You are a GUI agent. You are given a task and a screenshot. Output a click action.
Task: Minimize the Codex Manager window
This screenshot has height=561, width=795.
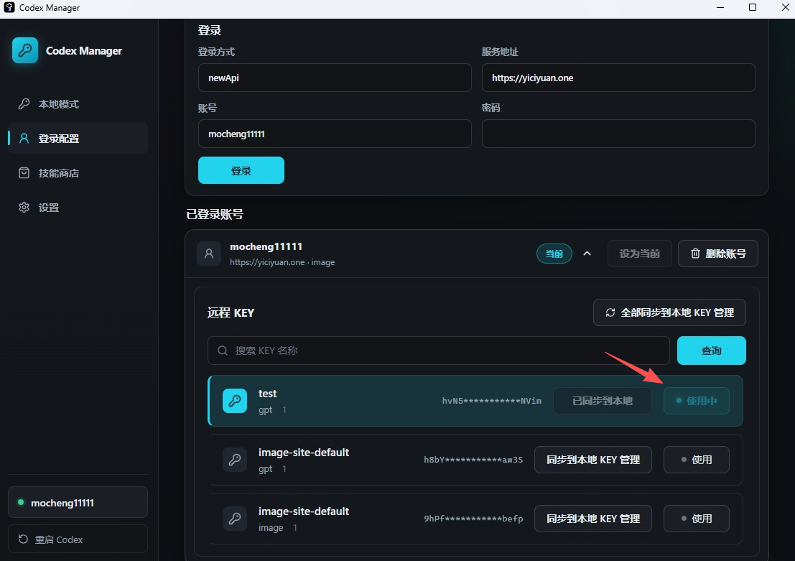pyautogui.click(x=720, y=8)
